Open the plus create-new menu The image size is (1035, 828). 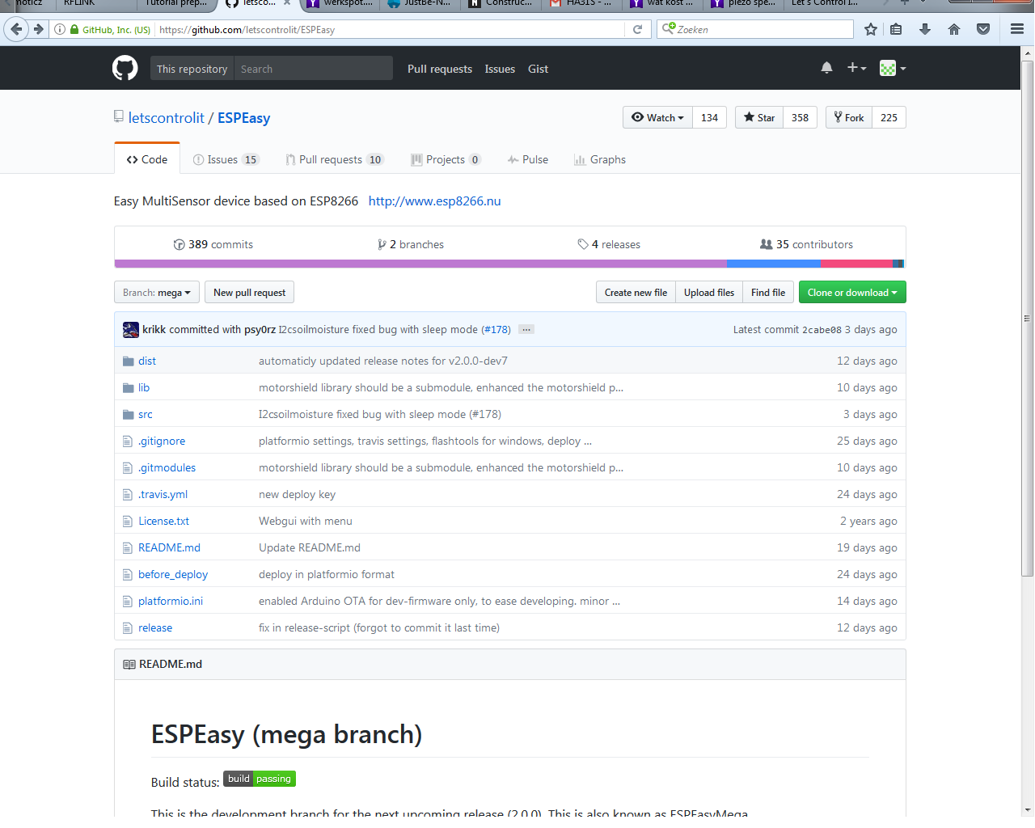click(x=856, y=68)
